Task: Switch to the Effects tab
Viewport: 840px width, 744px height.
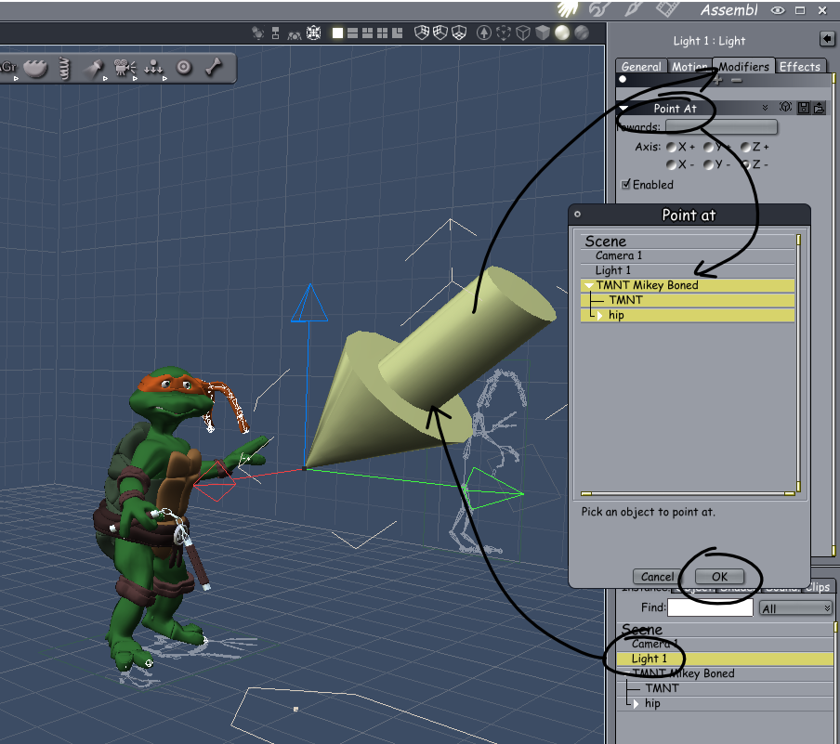Action: click(x=800, y=67)
